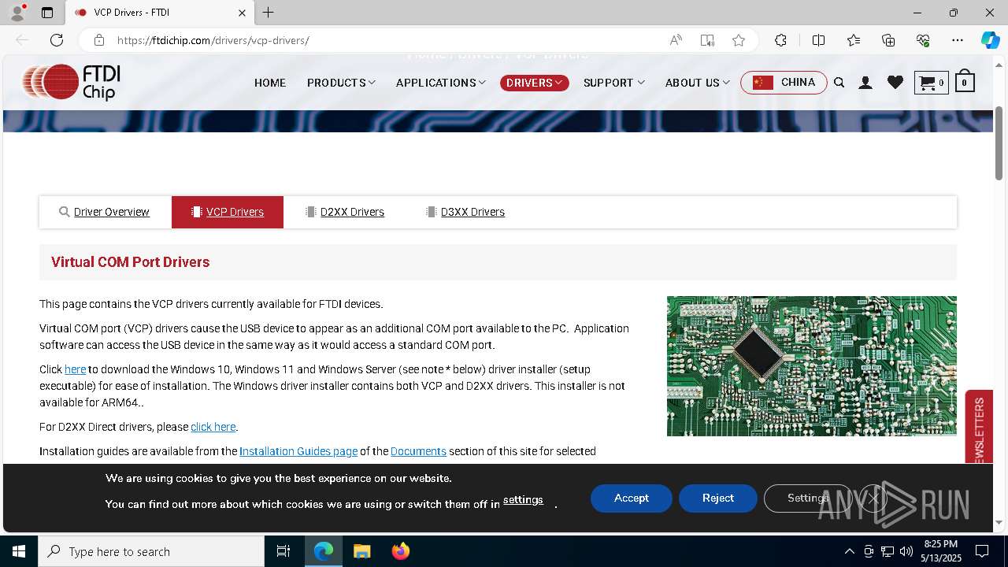Viewport: 1008px width, 567px height.
Task: Open Browser essentials heart icon
Action: tap(923, 40)
